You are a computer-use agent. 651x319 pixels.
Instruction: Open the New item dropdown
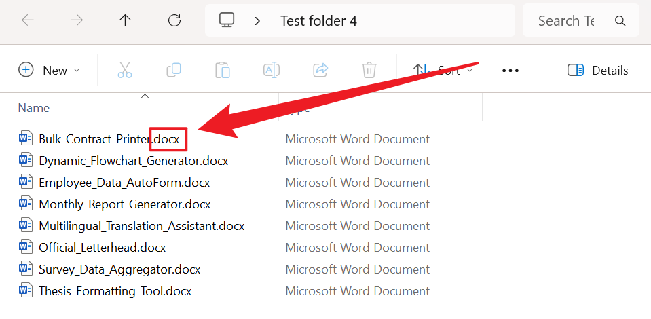(x=50, y=70)
